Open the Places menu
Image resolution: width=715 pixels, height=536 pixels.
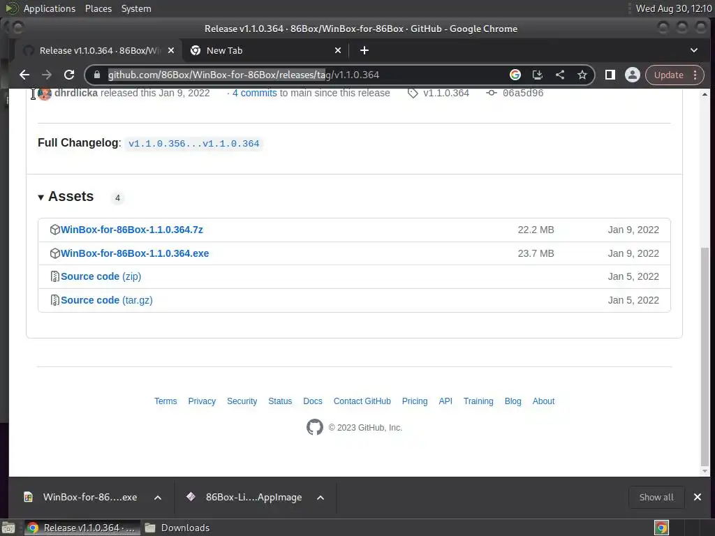tap(98, 8)
